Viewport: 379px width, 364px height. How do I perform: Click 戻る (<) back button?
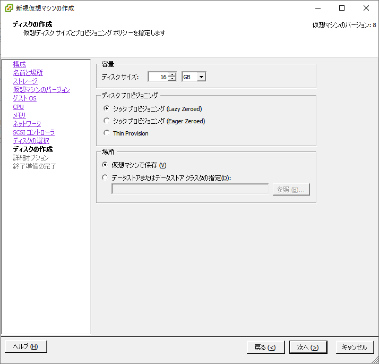pos(265,348)
